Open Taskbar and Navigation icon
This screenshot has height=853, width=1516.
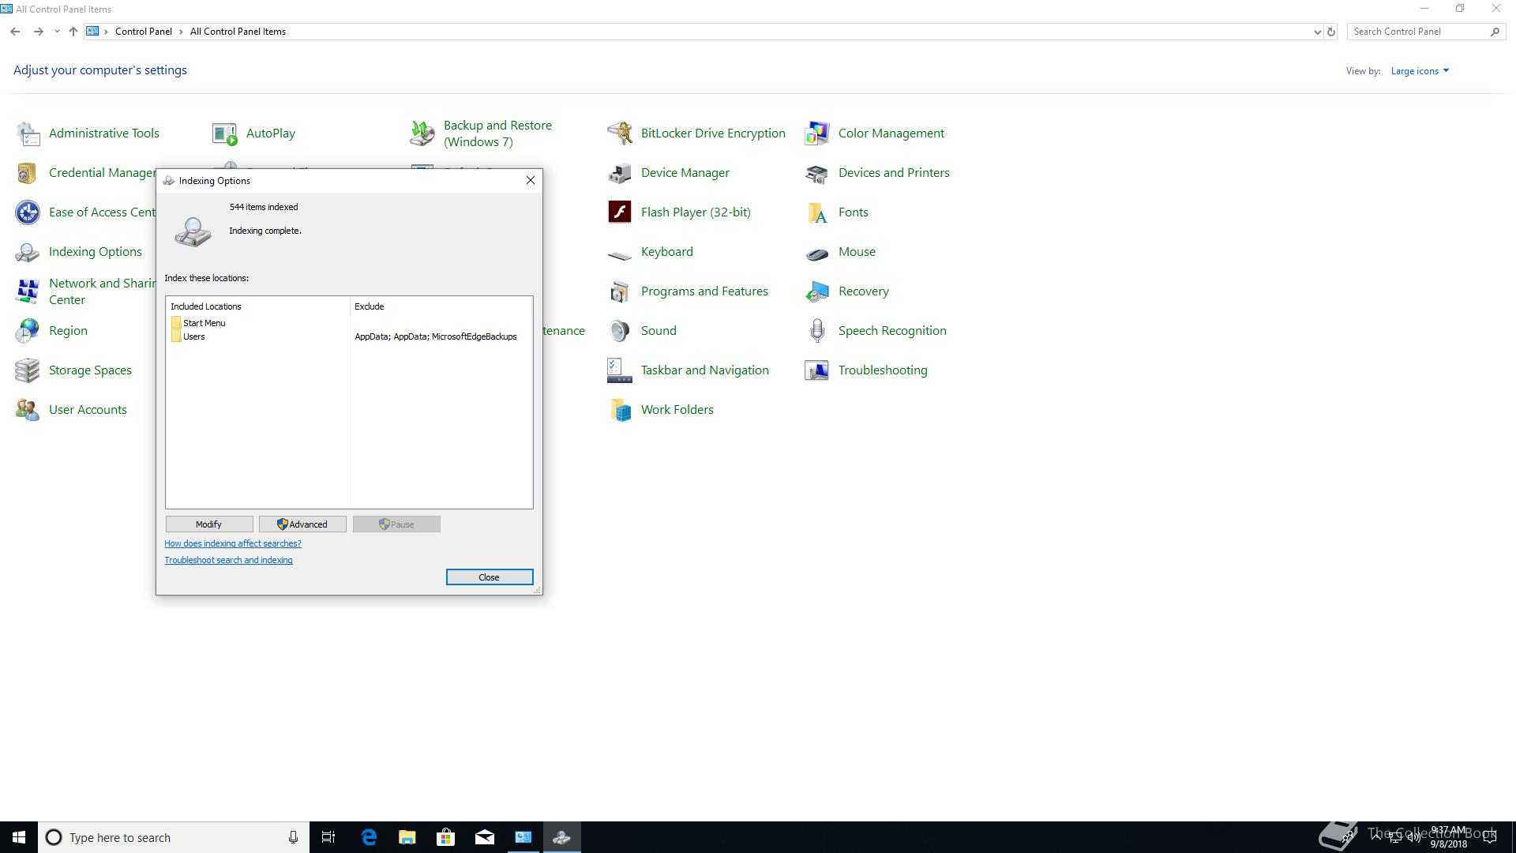(x=620, y=370)
